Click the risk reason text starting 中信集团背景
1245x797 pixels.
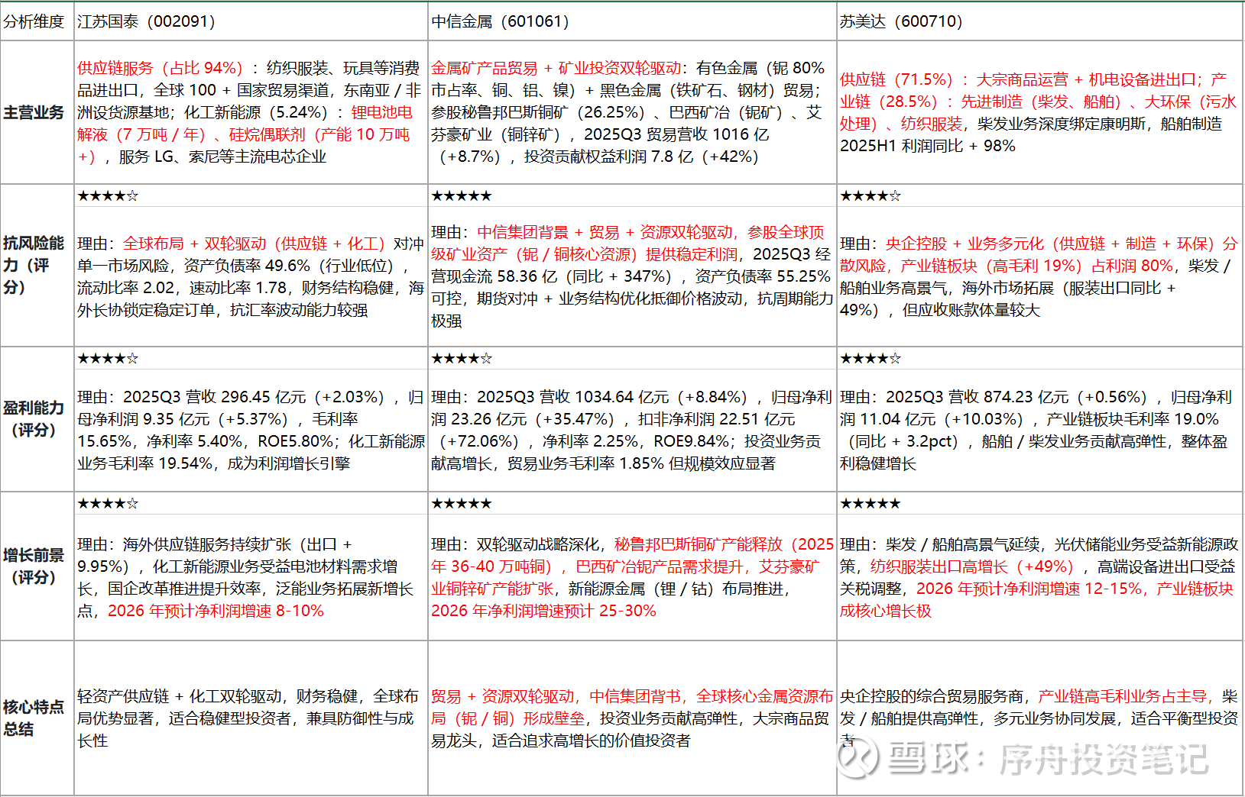[x=631, y=276]
